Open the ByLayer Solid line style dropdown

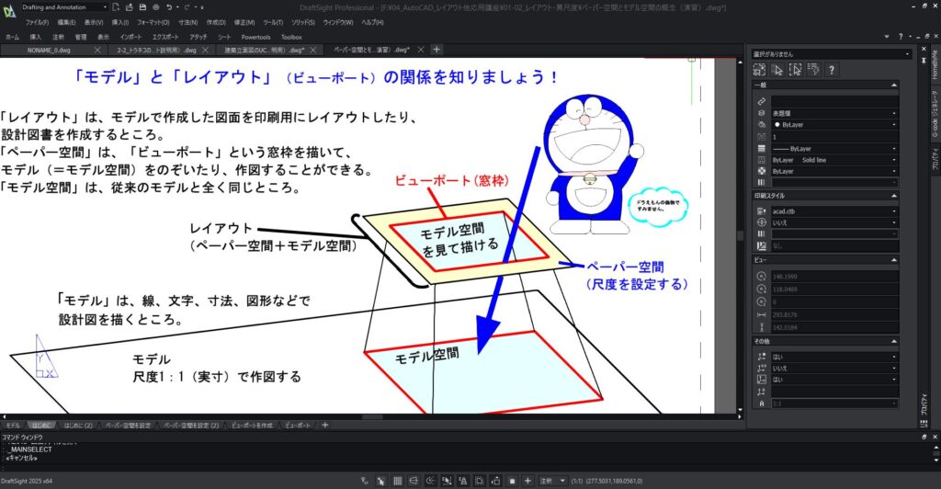point(834,160)
